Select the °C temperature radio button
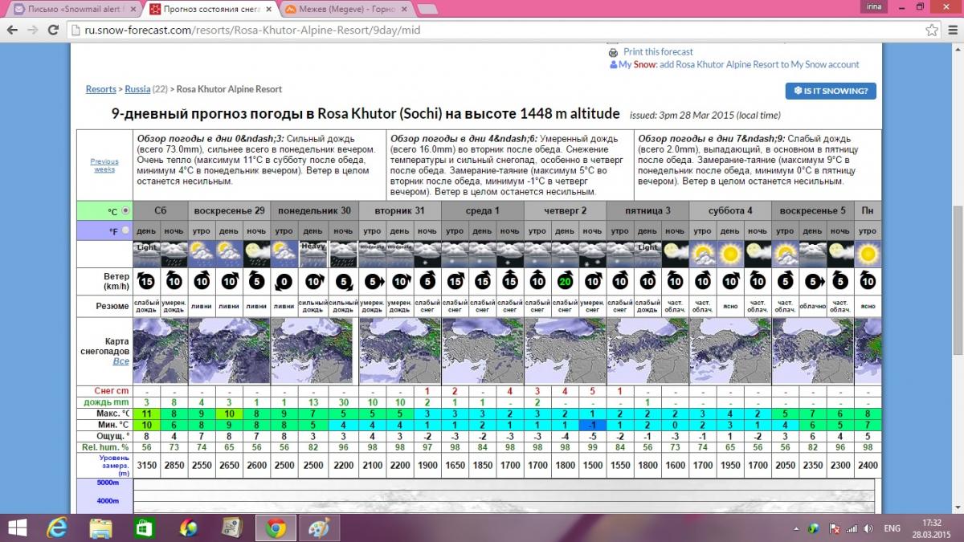This screenshot has height=542, width=964. [124, 211]
